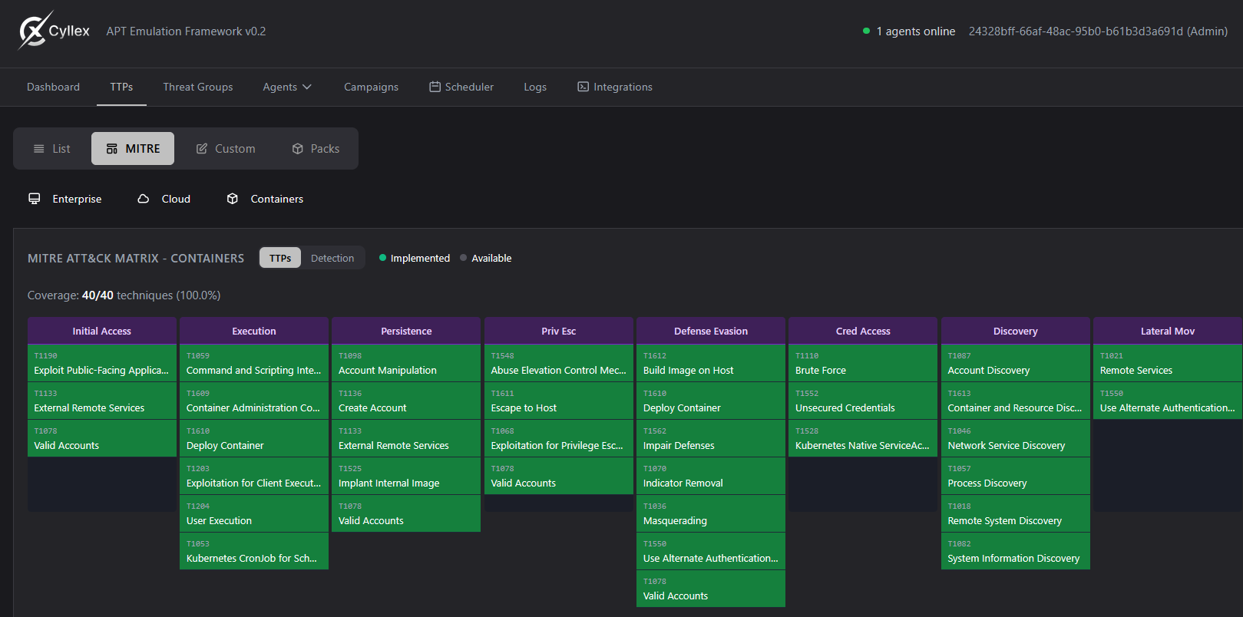Switch to Custom view
The image size is (1243, 617).
[226, 149]
